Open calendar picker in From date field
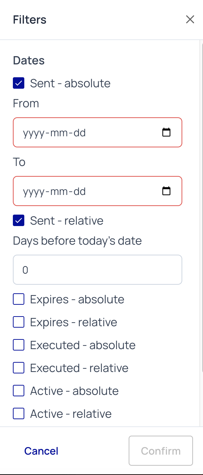This screenshot has height=475, width=203. point(166,132)
